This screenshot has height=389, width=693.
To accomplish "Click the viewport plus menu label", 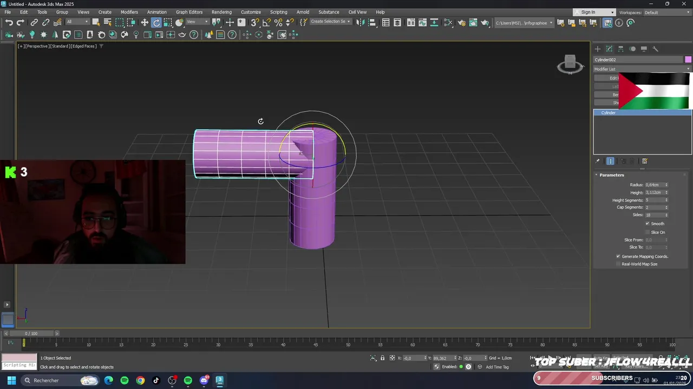I will pos(21,46).
